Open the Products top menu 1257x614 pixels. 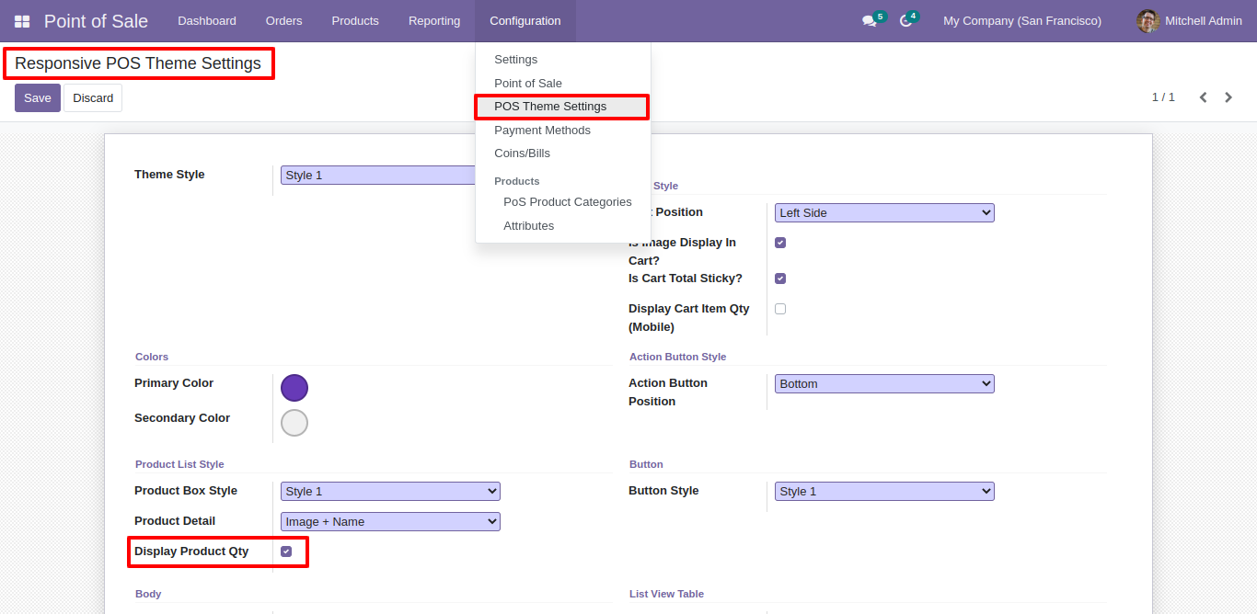coord(355,21)
